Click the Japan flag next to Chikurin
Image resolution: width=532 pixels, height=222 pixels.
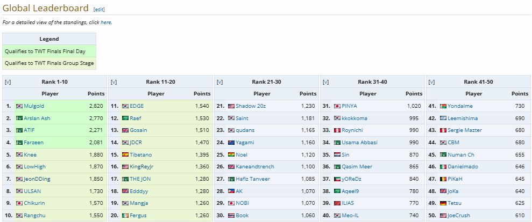[19, 203]
